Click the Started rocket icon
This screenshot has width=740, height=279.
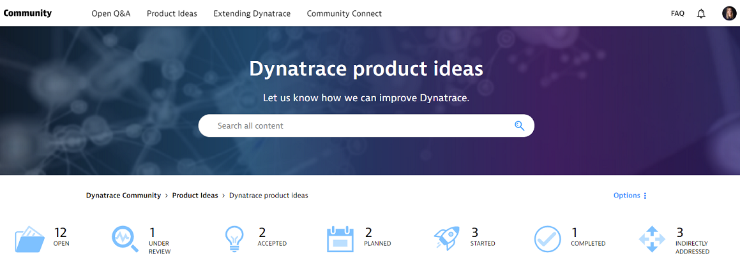coord(446,238)
